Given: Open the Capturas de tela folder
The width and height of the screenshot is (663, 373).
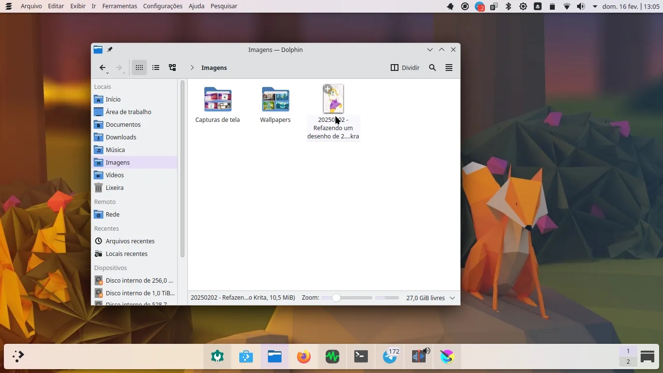Looking at the screenshot, I should (x=217, y=105).
